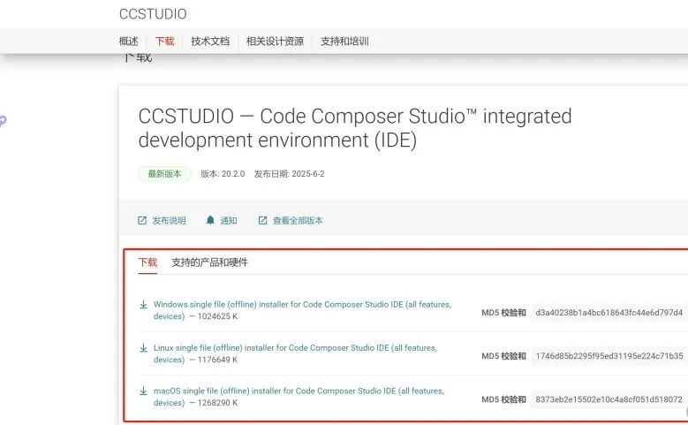
Task: Download the Windows single file offline installer
Action: 302,310
